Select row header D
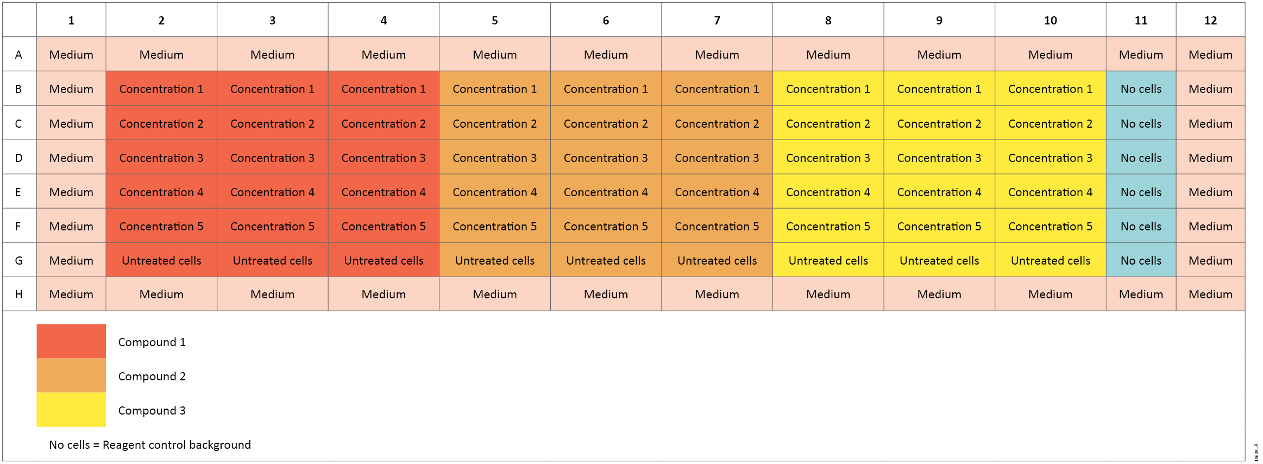Viewport: 1263px width, 464px height. (x=19, y=158)
